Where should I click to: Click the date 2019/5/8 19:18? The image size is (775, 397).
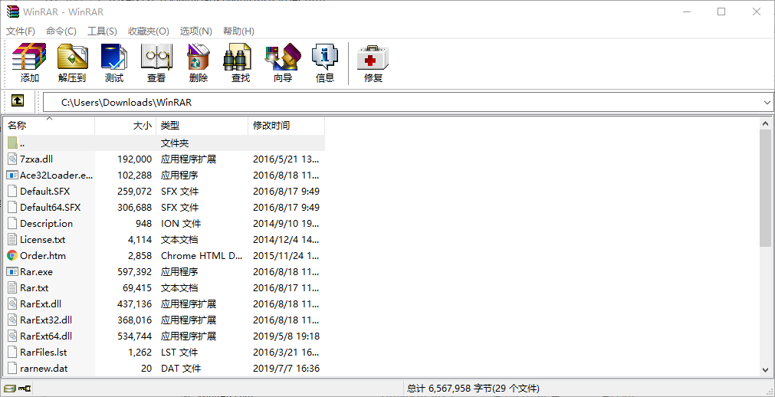286,336
